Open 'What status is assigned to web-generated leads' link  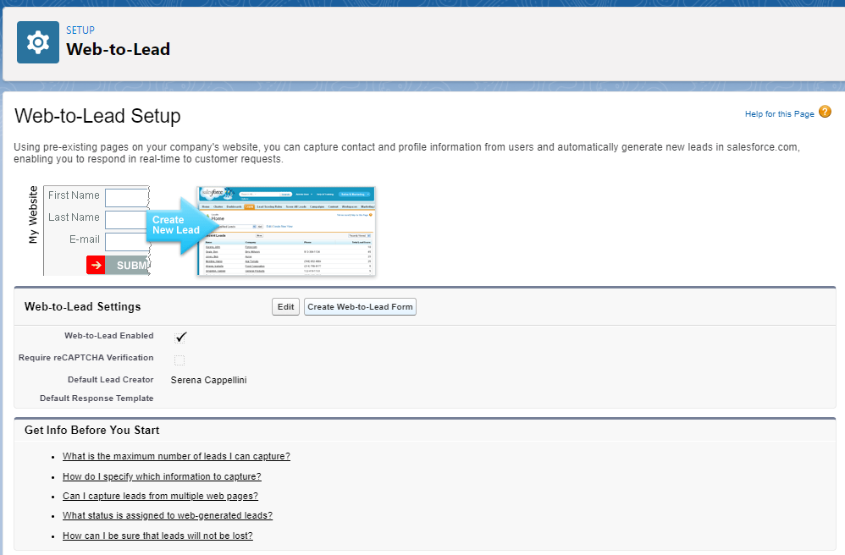(x=168, y=516)
